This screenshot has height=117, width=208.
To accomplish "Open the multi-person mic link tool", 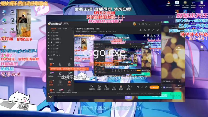I will (60, 74).
